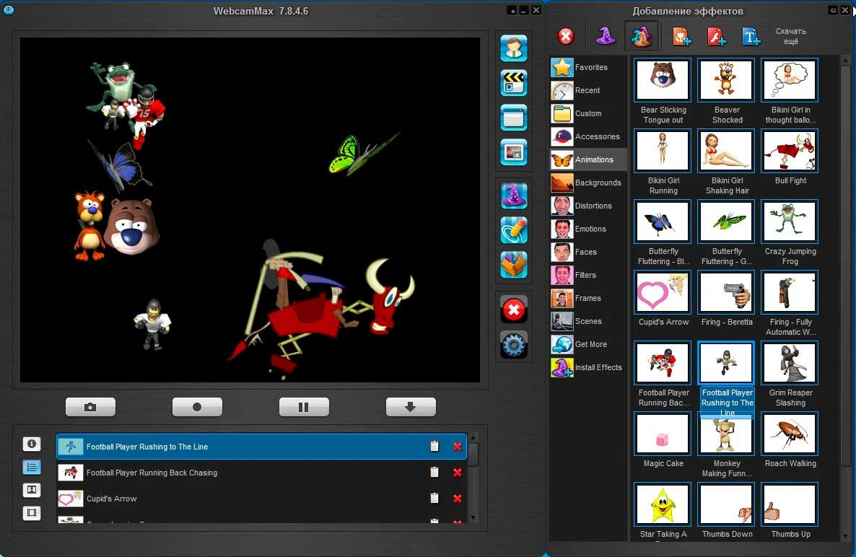Open the Scenes category
Image resolution: width=856 pixels, height=557 pixels.
588,321
